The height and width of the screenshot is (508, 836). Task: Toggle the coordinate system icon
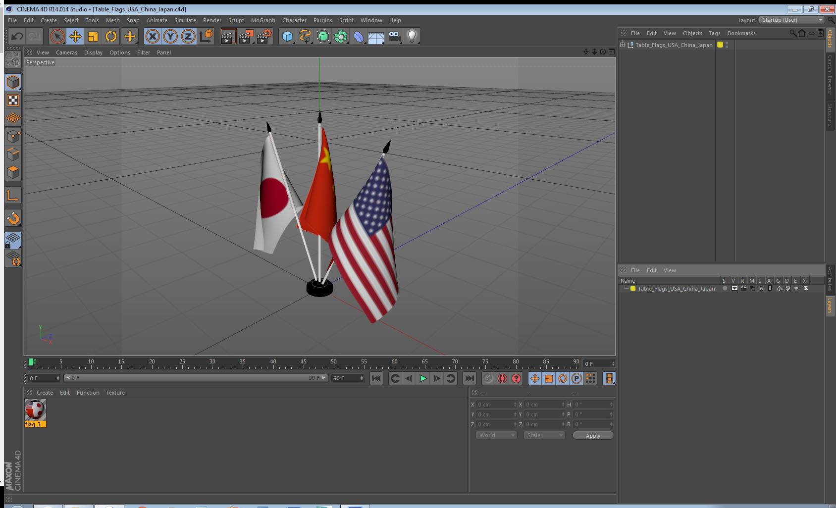coord(206,36)
